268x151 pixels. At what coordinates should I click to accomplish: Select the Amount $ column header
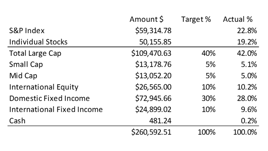[x=147, y=19]
